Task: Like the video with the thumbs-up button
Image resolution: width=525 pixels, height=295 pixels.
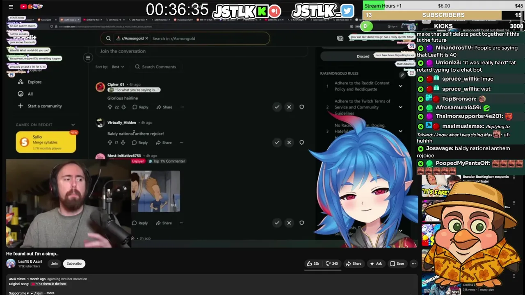Action: 313,263
